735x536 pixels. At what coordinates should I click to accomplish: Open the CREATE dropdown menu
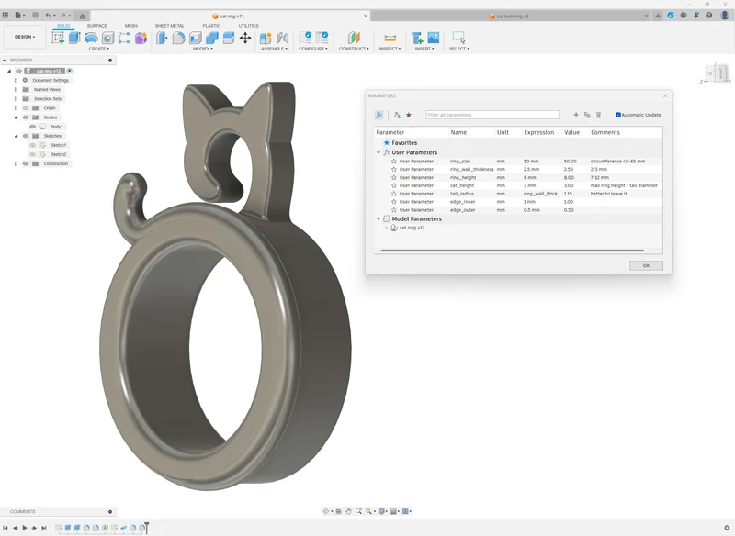[x=99, y=49]
